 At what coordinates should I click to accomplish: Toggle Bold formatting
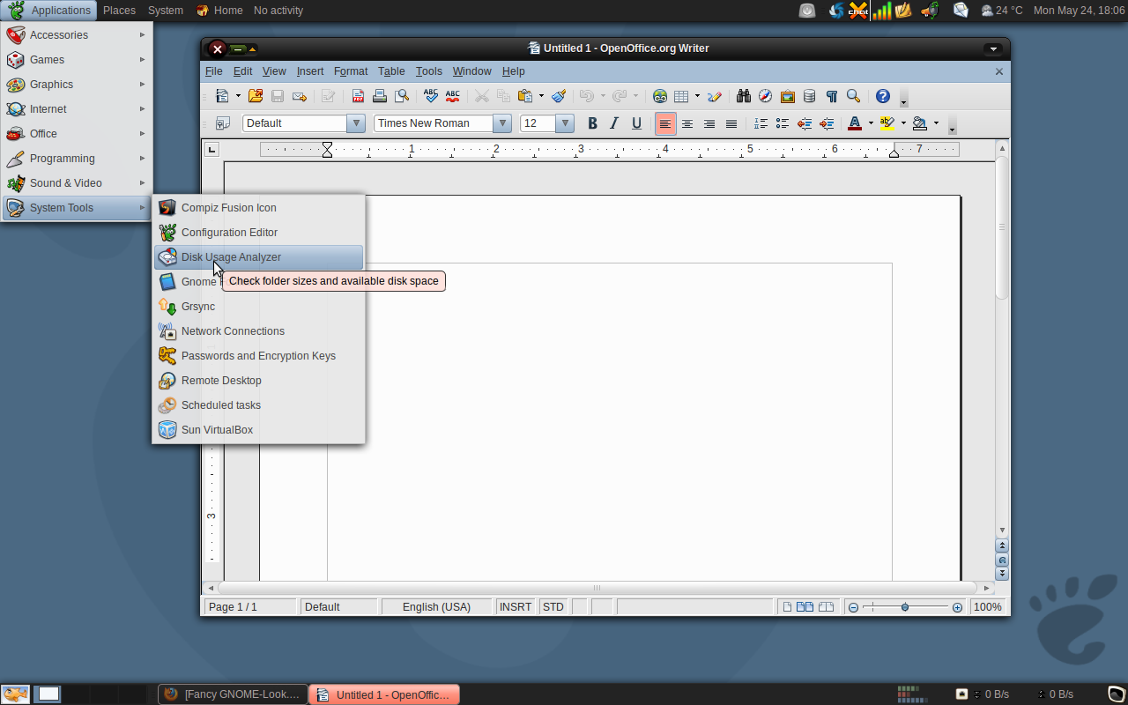[593, 123]
